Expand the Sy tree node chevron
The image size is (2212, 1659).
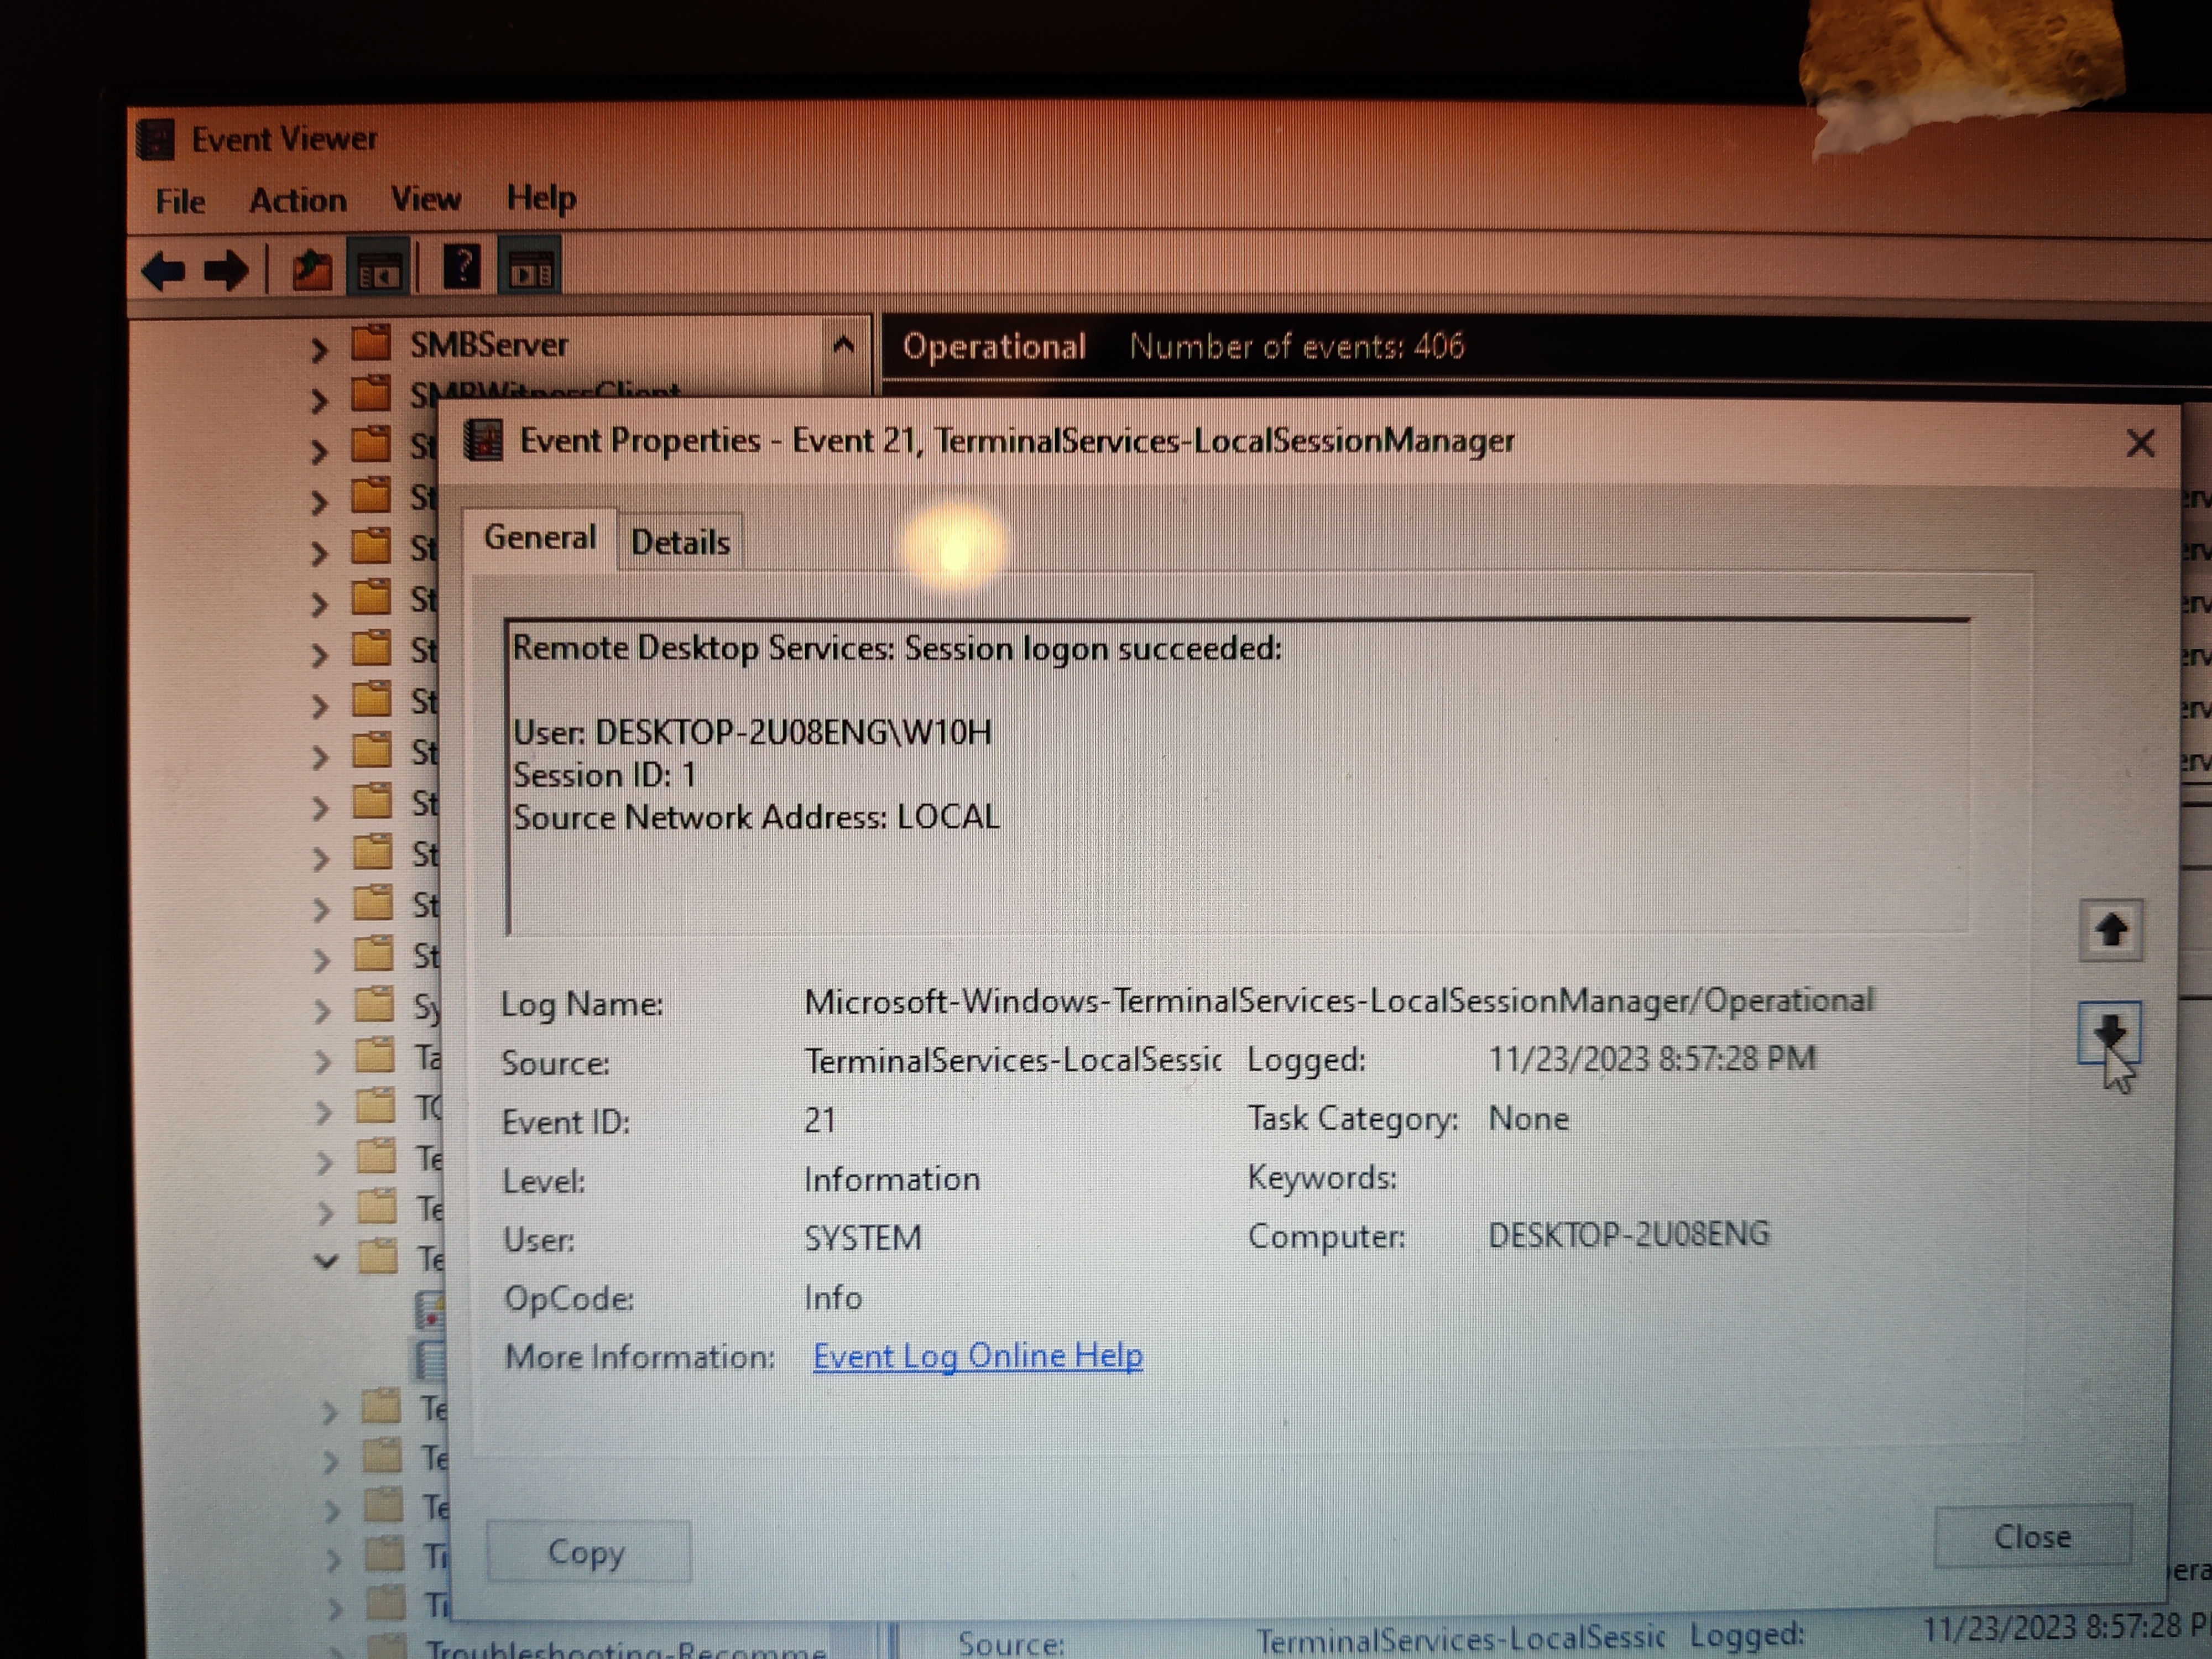coord(322,1010)
